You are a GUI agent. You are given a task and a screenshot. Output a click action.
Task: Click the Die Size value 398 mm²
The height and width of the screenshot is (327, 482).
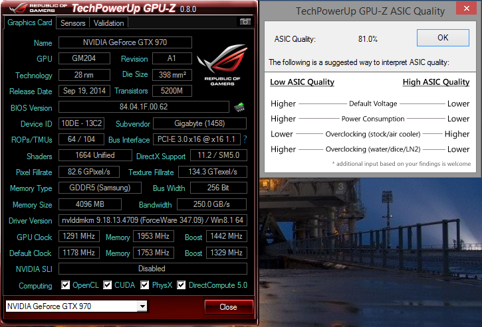point(172,75)
